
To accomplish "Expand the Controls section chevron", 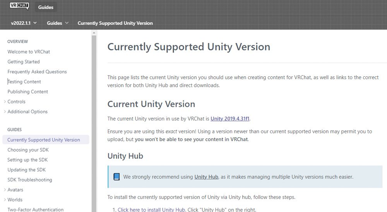I will 5,102.
